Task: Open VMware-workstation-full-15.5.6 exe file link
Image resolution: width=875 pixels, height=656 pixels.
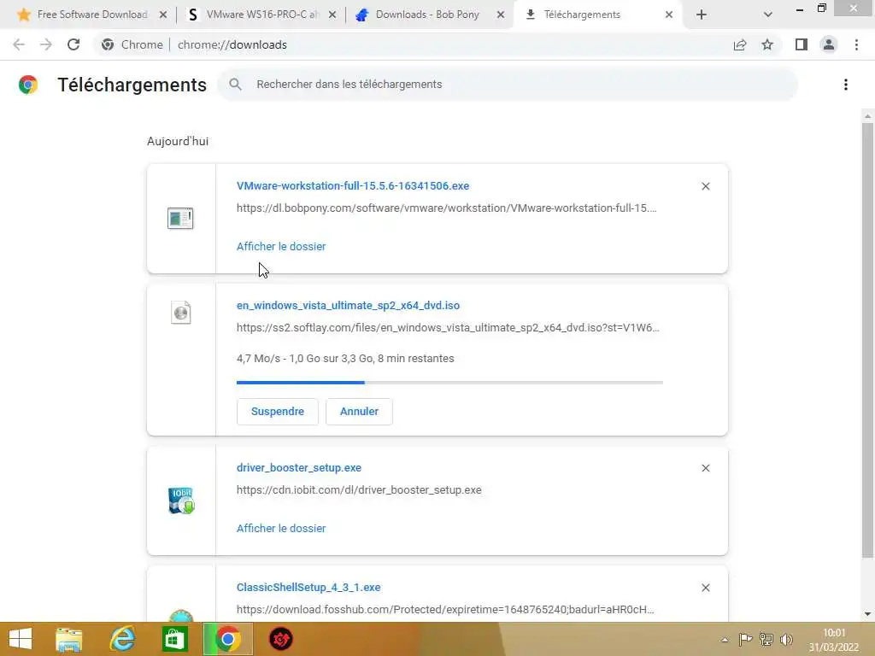Action: point(353,185)
